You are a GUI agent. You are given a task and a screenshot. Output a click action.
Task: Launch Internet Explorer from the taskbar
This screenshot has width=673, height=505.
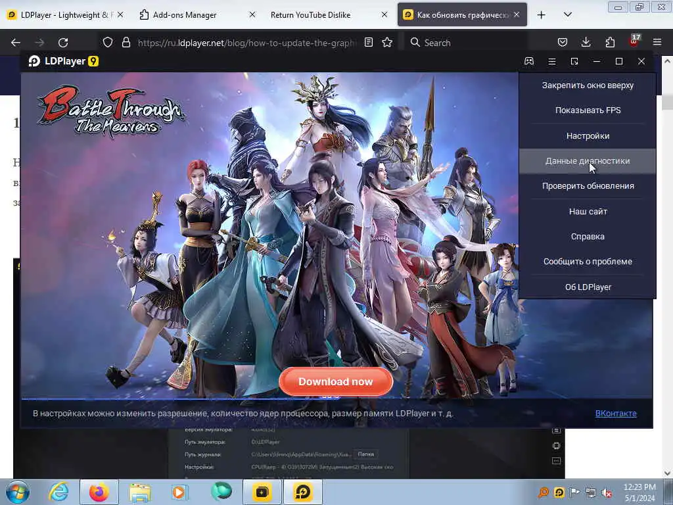58,492
